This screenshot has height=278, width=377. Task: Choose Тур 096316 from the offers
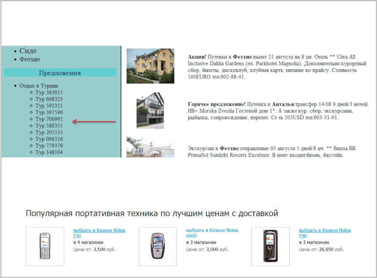tap(49, 139)
